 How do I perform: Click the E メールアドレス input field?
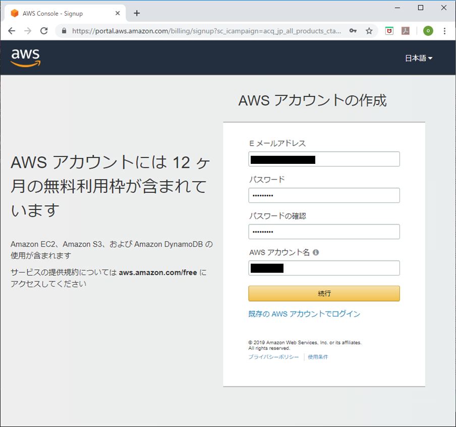(324, 159)
